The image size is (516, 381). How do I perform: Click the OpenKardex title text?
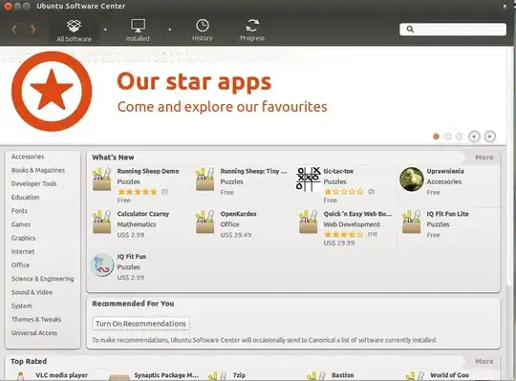238,214
